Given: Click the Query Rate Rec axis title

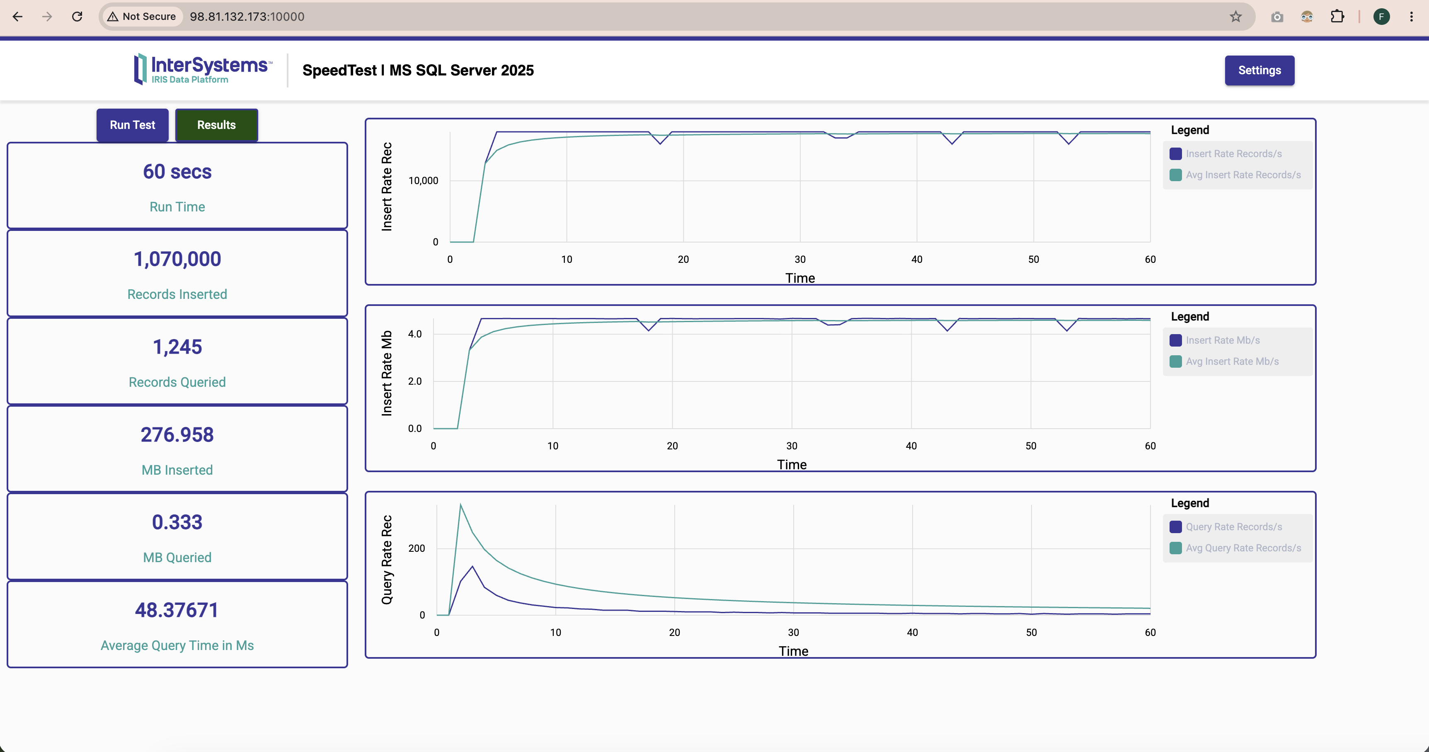Looking at the screenshot, I should [387, 559].
